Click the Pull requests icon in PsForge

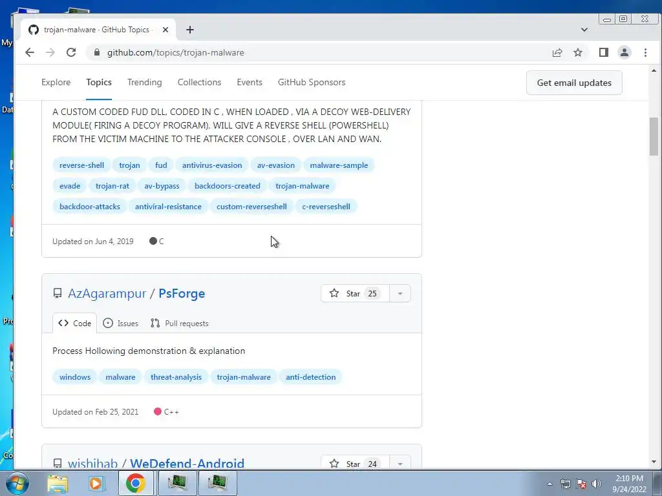(155, 323)
